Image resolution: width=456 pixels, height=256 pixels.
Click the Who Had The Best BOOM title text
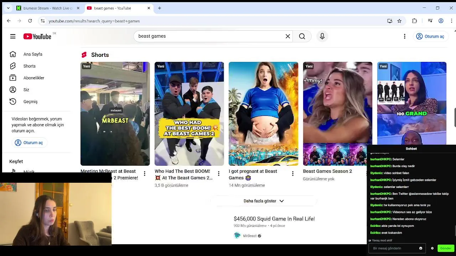tap(183, 174)
